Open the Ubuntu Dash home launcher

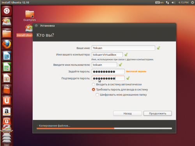click(7, 11)
